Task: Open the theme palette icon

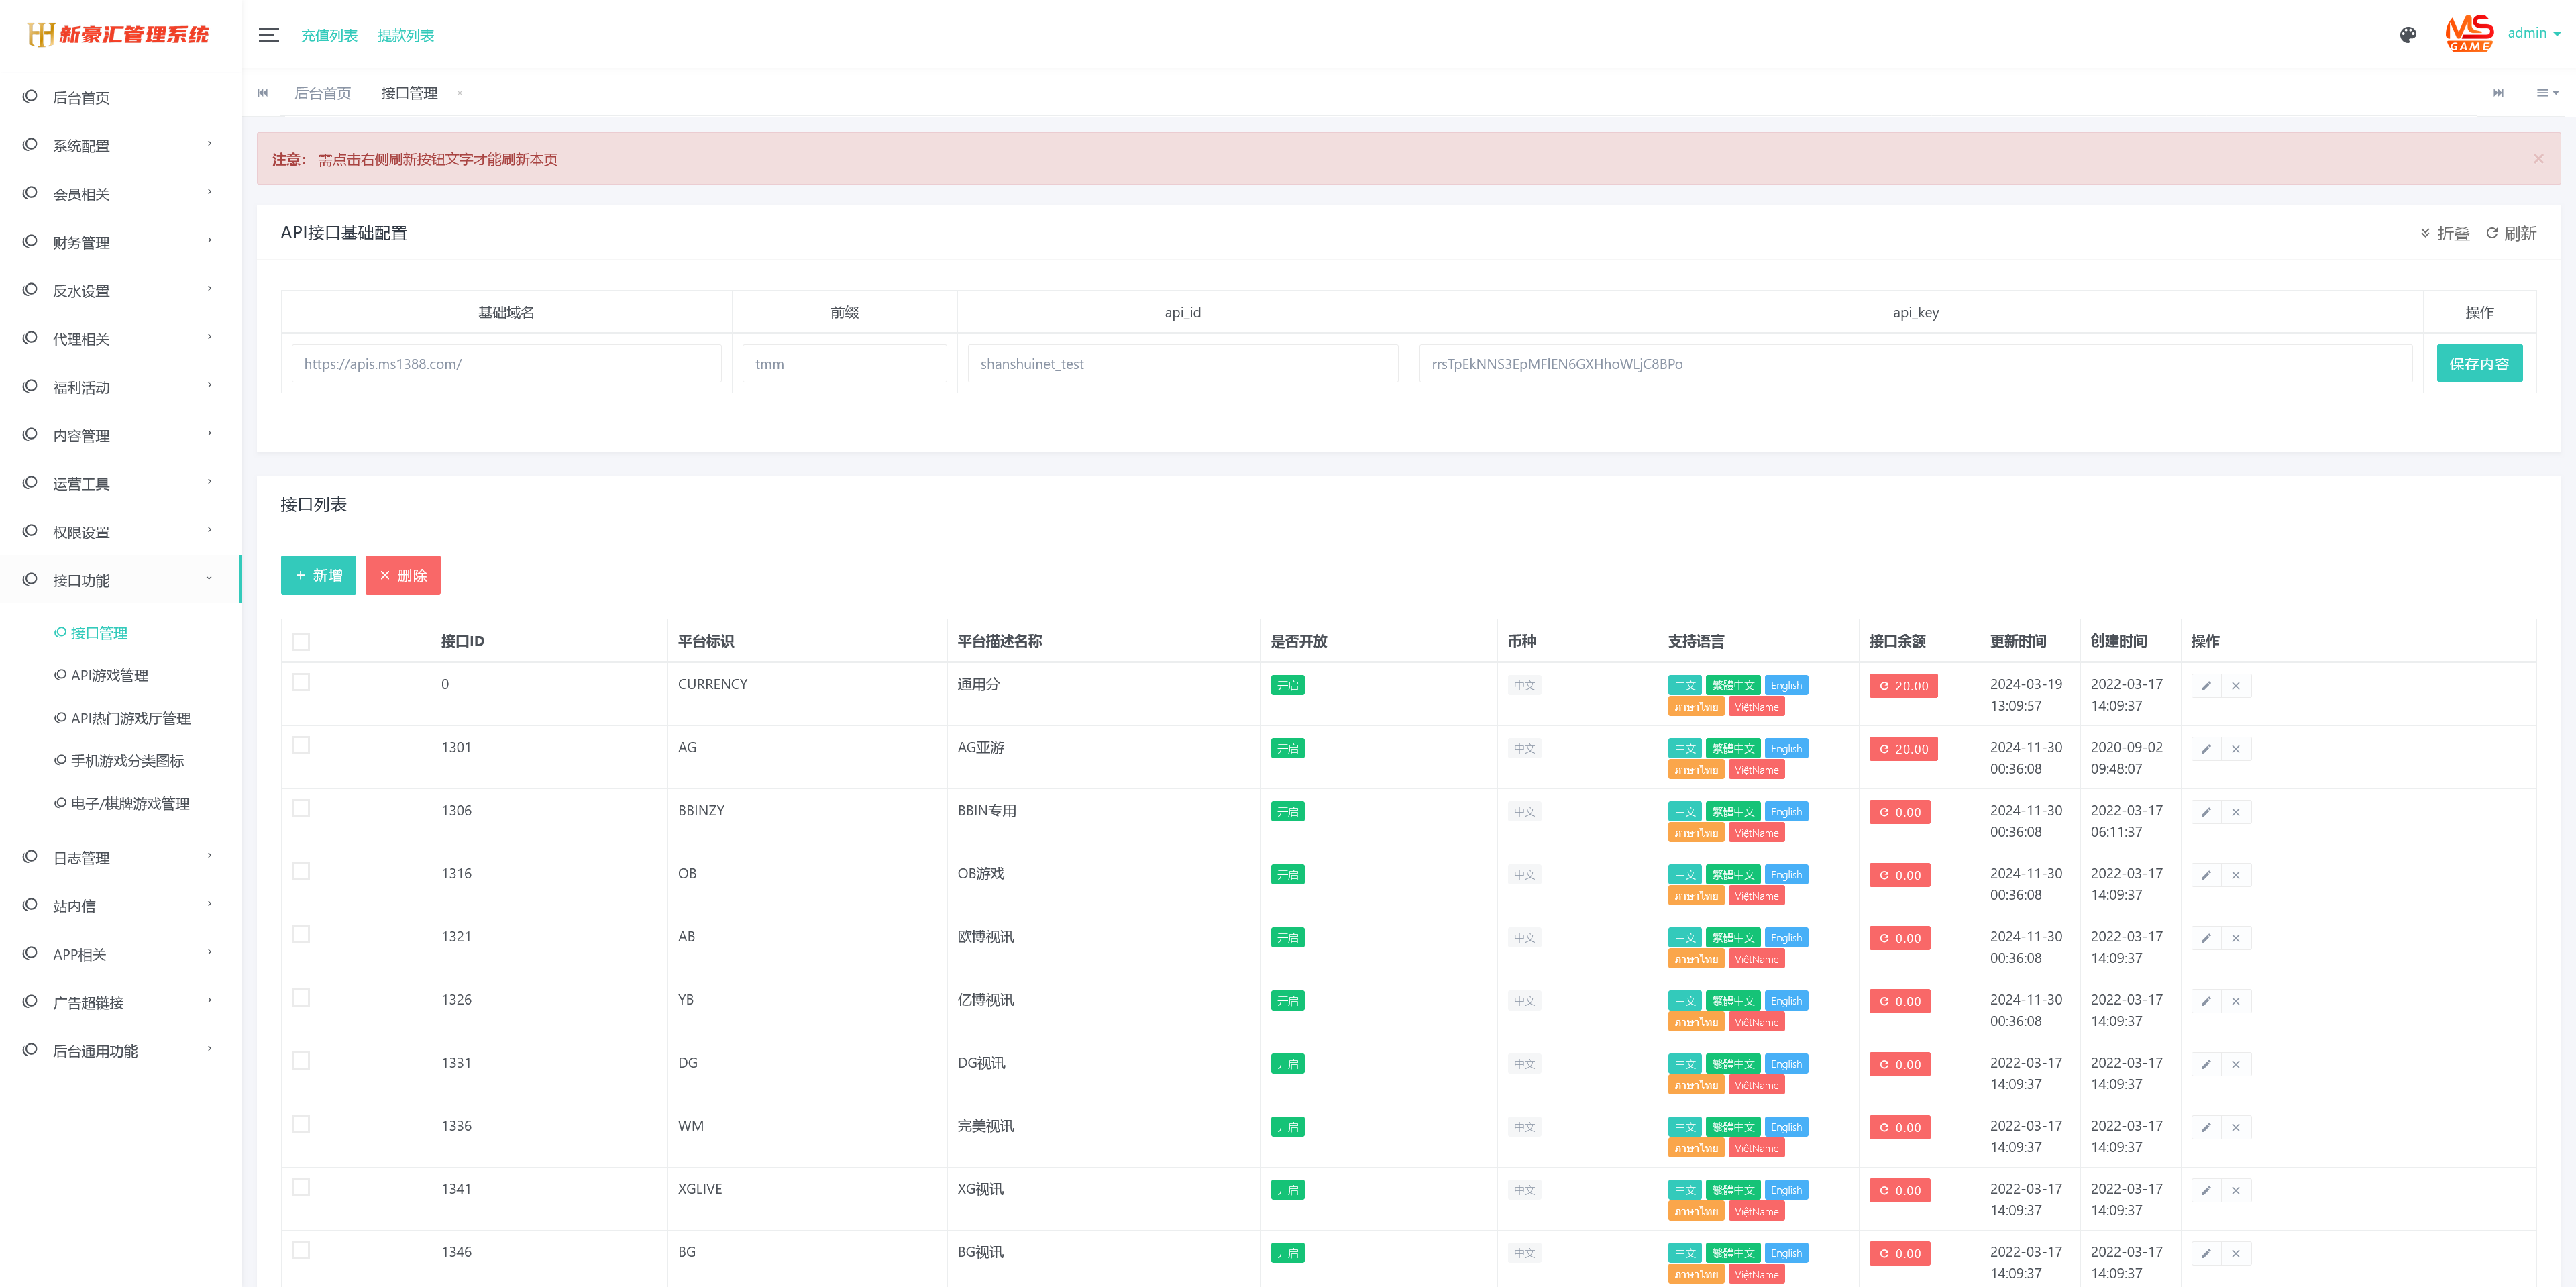Action: pyautogui.click(x=2408, y=35)
